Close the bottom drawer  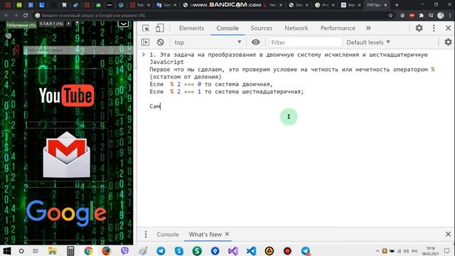(x=448, y=234)
